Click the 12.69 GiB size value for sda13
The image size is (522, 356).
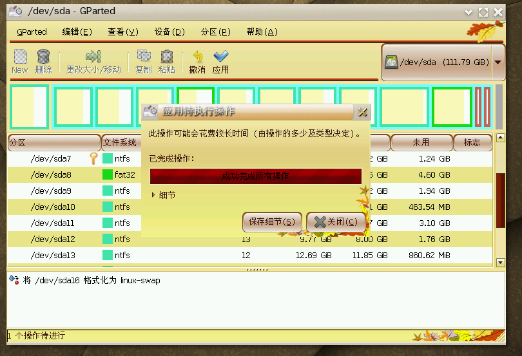point(314,255)
